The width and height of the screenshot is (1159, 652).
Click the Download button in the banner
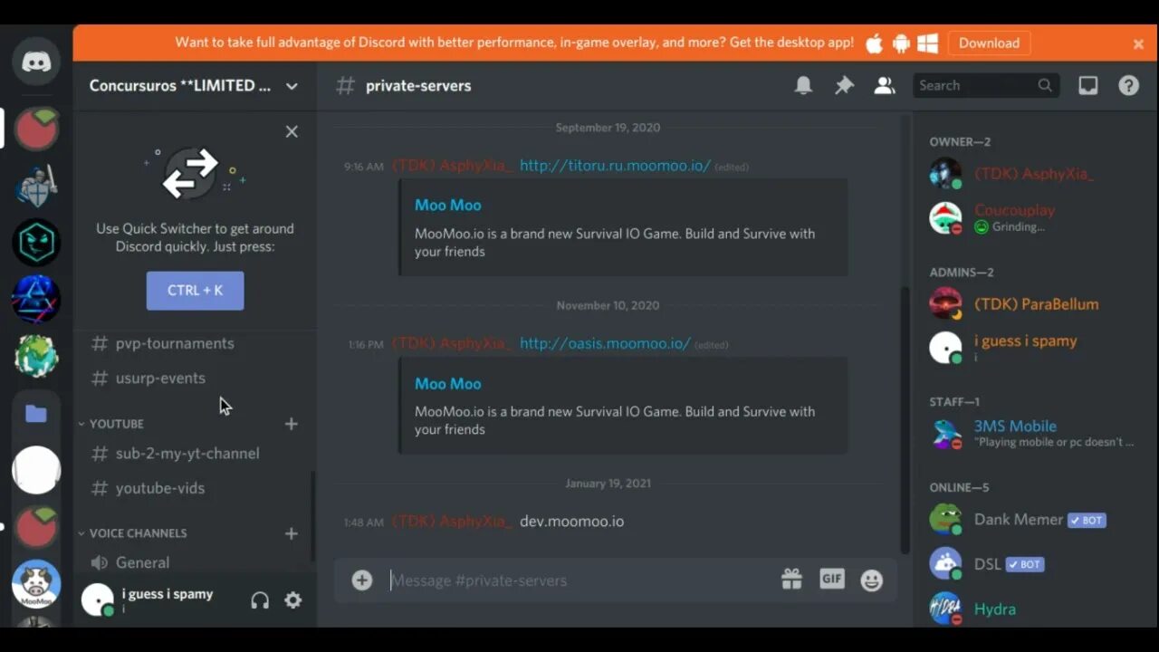point(989,43)
